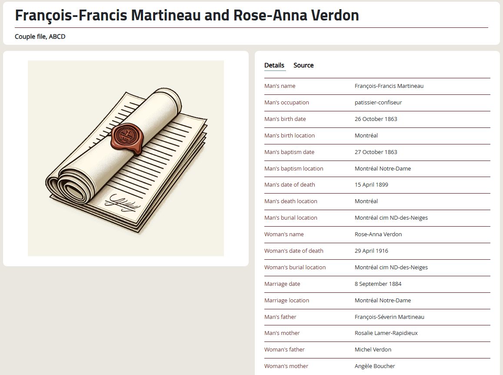Click the woman's date of death value
Image resolution: width=503 pixels, height=375 pixels.
(371, 251)
